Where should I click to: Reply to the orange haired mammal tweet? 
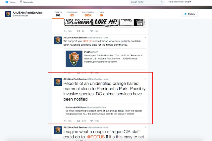[x=65, y=121]
